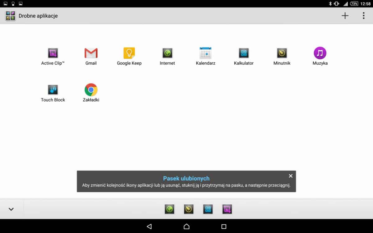Open Google Keep from the grid
The image size is (373, 233).
tap(129, 53)
